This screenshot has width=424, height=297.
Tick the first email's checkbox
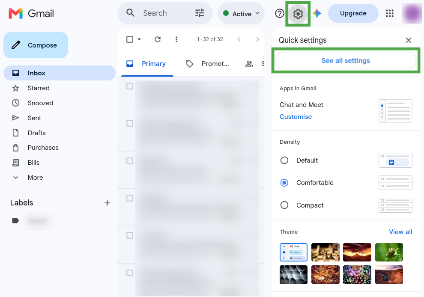pos(130,86)
